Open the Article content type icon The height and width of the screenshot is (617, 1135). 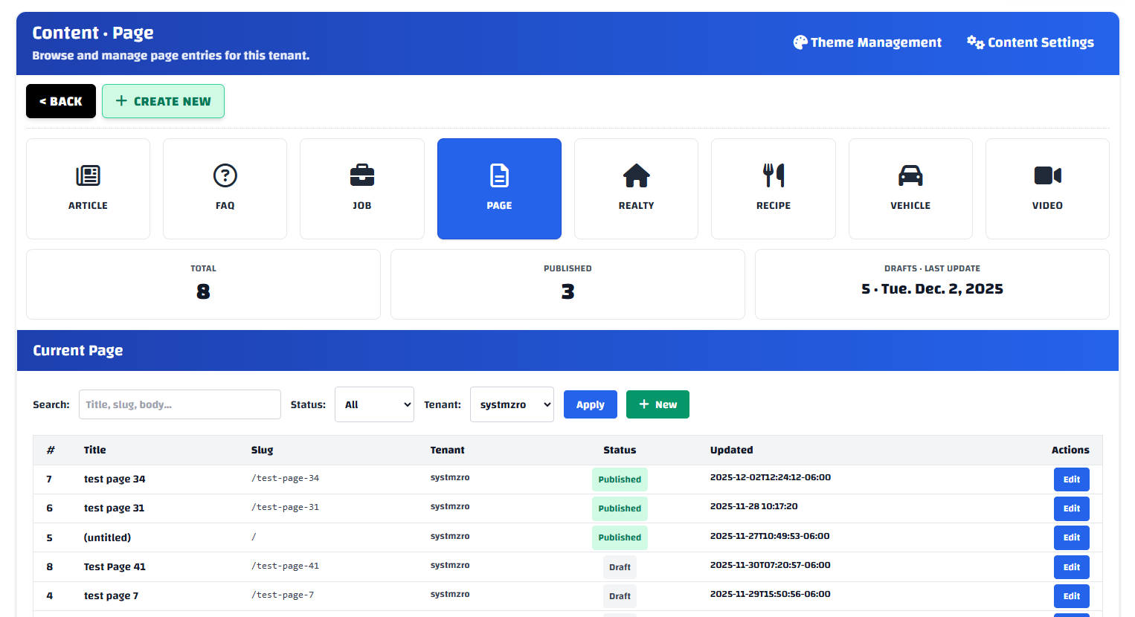tap(88, 176)
